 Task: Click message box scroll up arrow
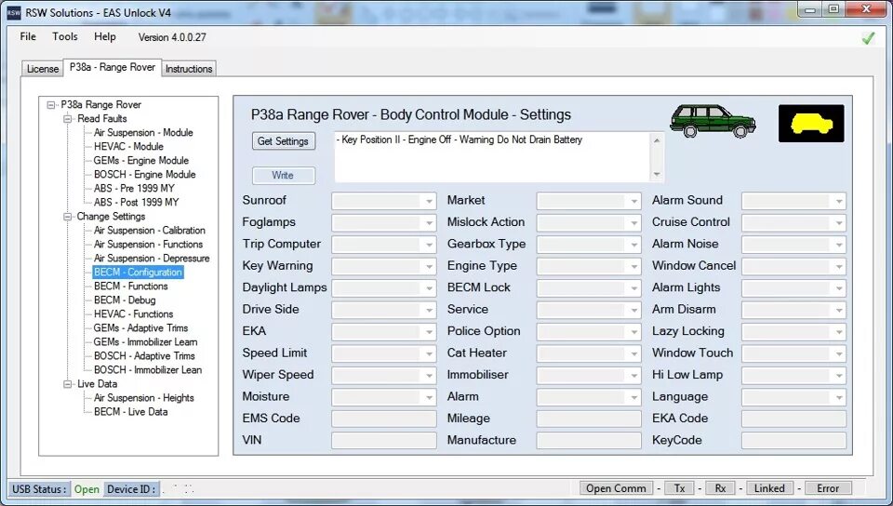tap(657, 140)
